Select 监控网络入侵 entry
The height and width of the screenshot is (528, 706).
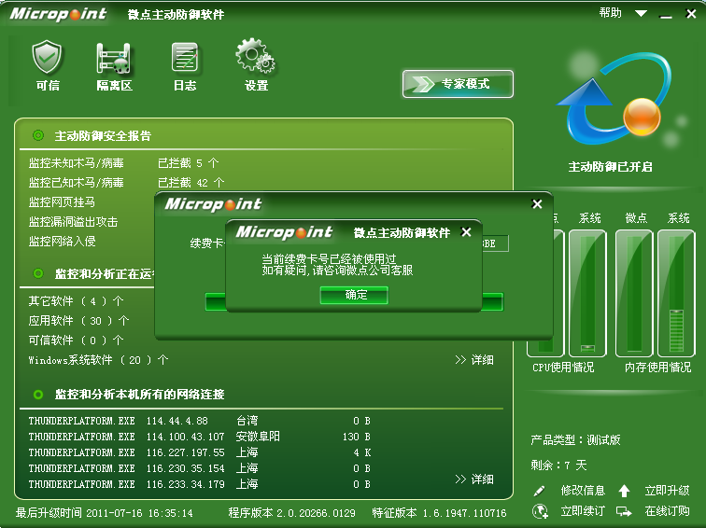click(62, 242)
